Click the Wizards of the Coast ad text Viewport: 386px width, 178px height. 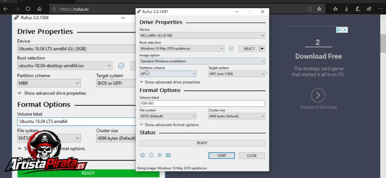[318, 107]
